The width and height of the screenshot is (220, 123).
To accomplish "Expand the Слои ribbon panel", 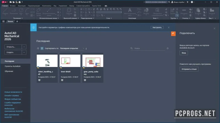I will (x=109, y=18).
